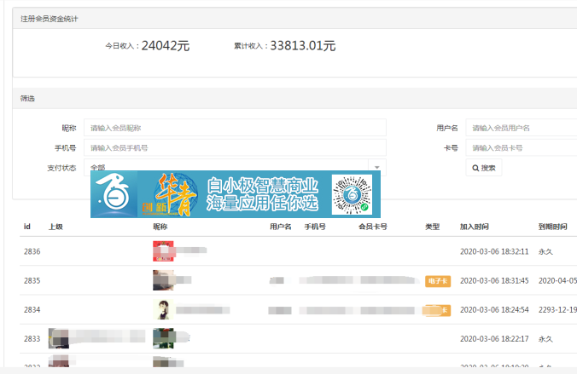577x374 pixels.
Task: Click the 上级 superior avatar in row 2833
Action: pyautogui.click(x=59, y=338)
